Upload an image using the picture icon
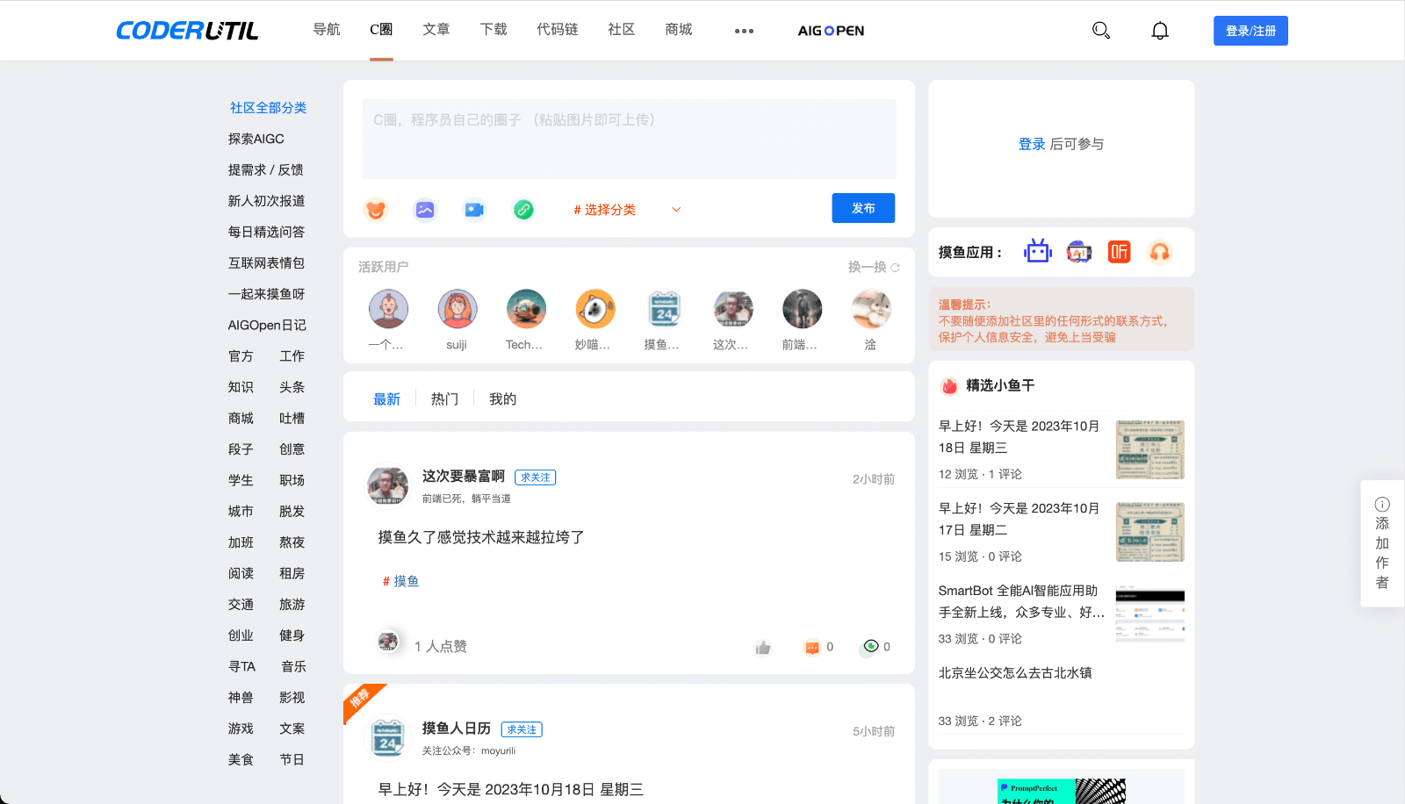 (x=424, y=210)
